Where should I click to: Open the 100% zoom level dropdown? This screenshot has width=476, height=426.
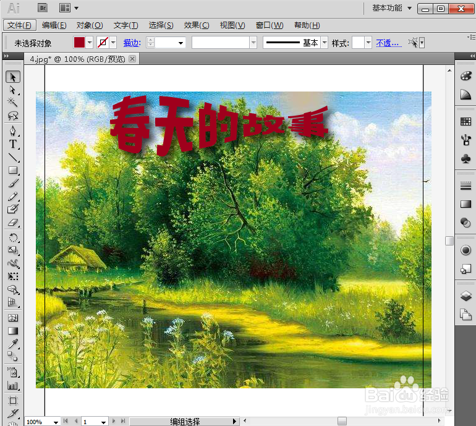[x=56, y=422]
